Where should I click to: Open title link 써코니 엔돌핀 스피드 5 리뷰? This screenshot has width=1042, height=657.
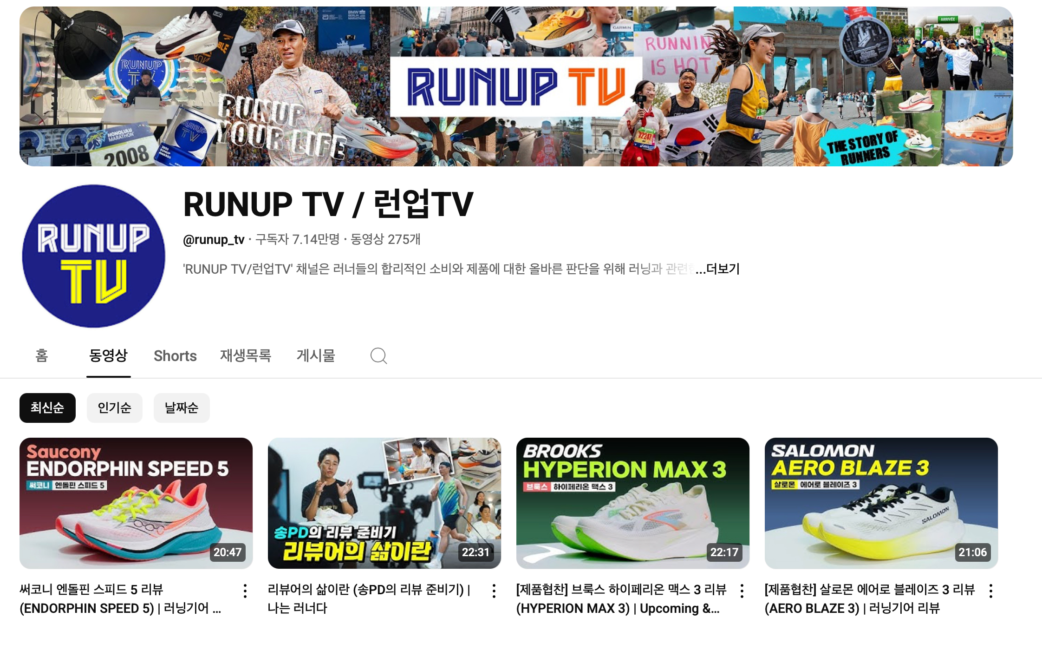120,599
